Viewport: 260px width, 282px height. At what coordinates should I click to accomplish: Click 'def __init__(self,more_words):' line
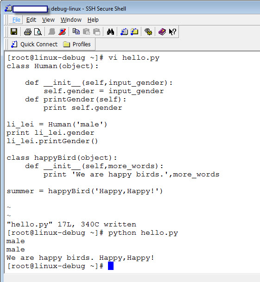[x=94, y=166]
